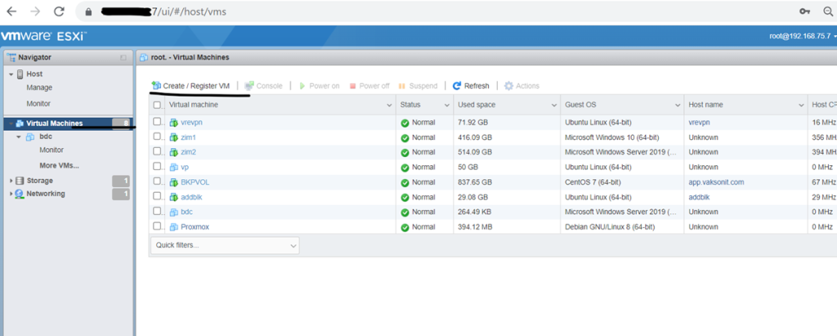Open the Guest OS column dropdown arrow

(678, 105)
